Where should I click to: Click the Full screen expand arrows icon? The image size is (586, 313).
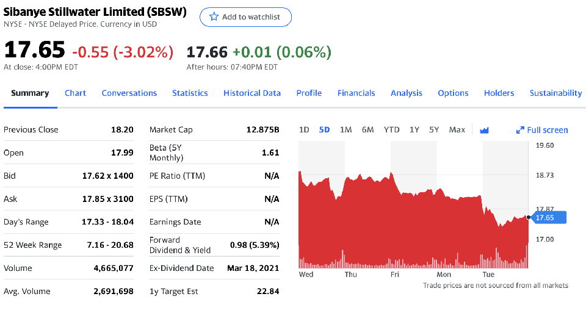click(520, 130)
